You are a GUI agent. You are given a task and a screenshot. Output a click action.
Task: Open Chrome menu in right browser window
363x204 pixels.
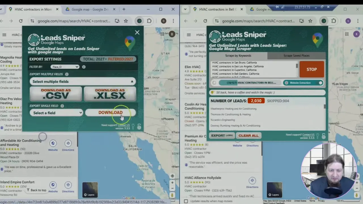pyautogui.click(x=357, y=21)
